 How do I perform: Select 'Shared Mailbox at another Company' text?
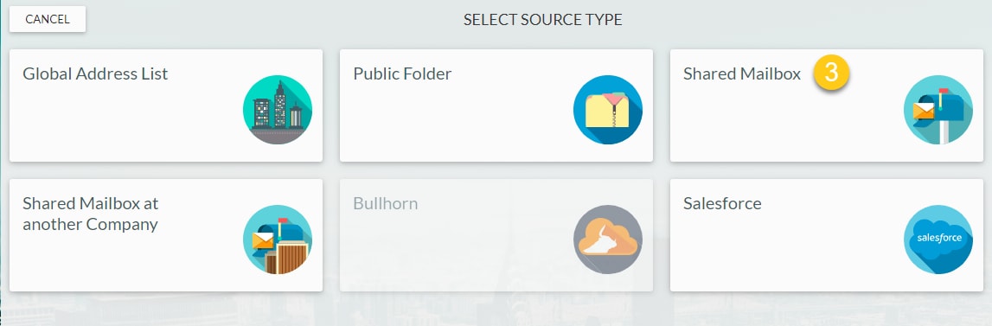pos(91,214)
